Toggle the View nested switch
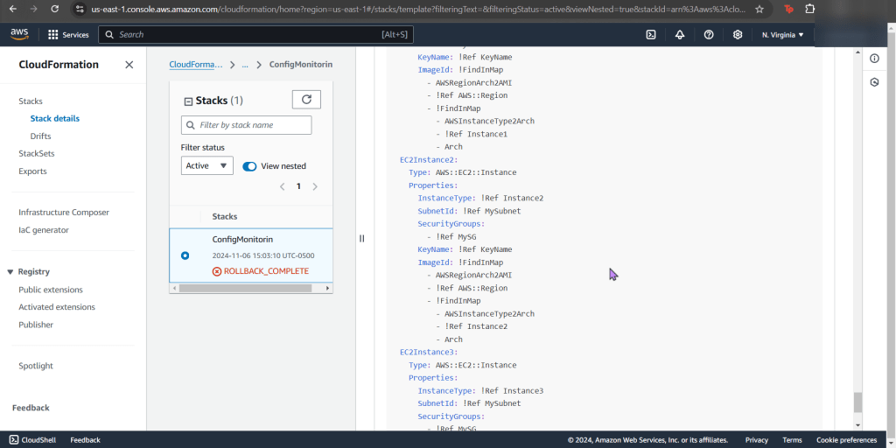 (249, 166)
